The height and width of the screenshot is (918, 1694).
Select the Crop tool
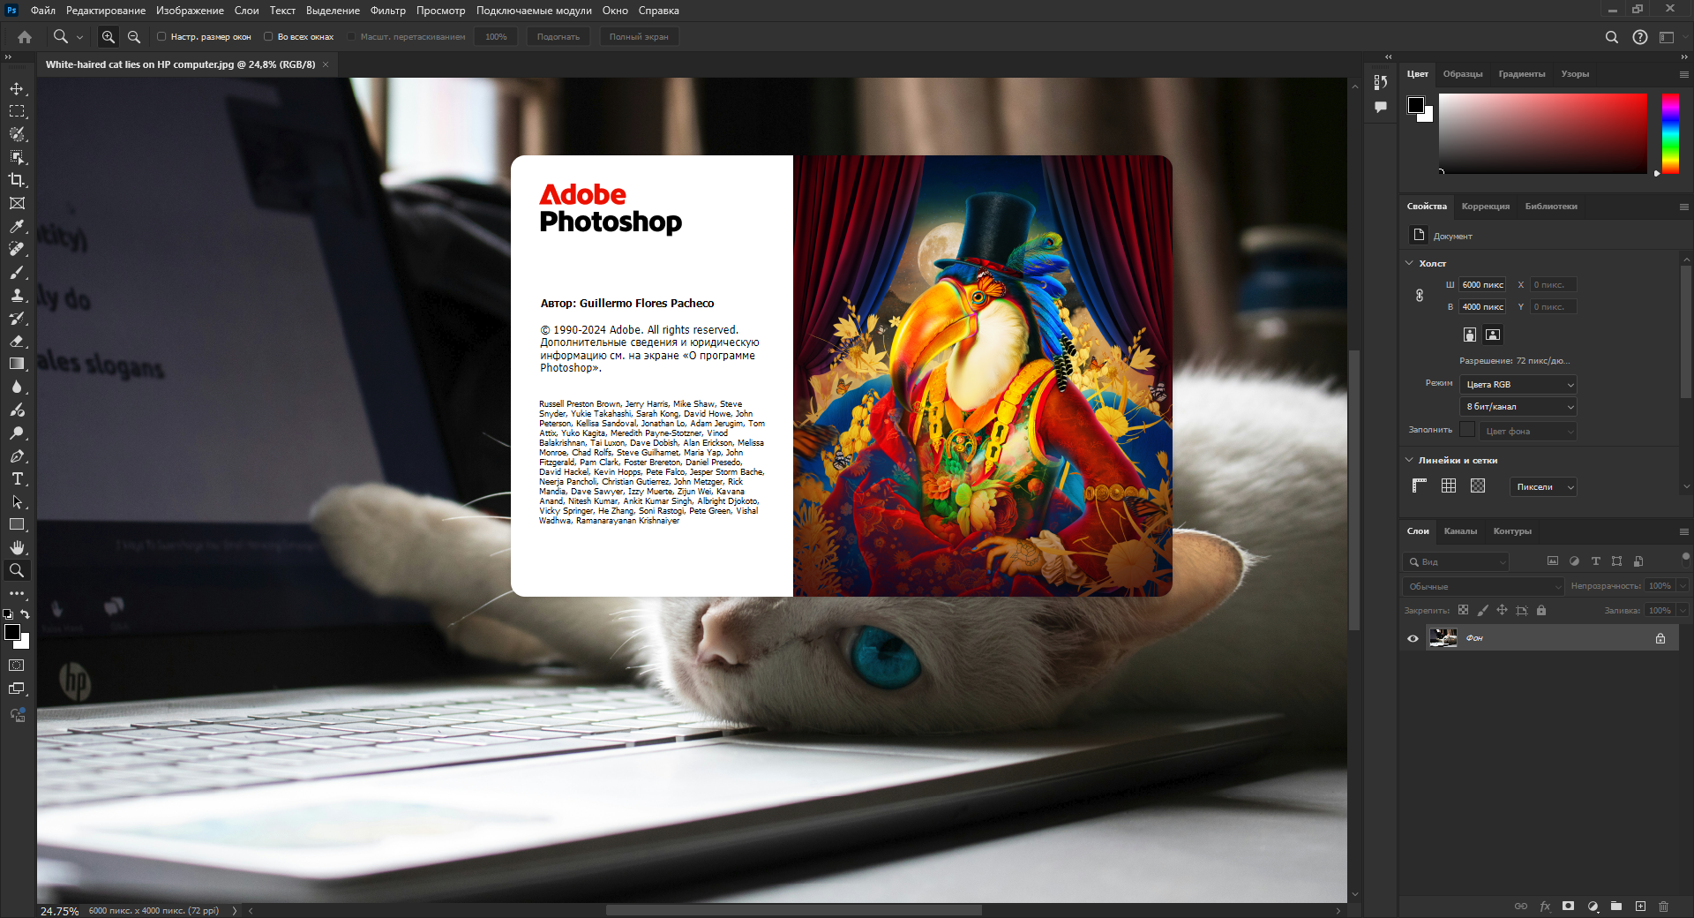pyautogui.click(x=17, y=181)
